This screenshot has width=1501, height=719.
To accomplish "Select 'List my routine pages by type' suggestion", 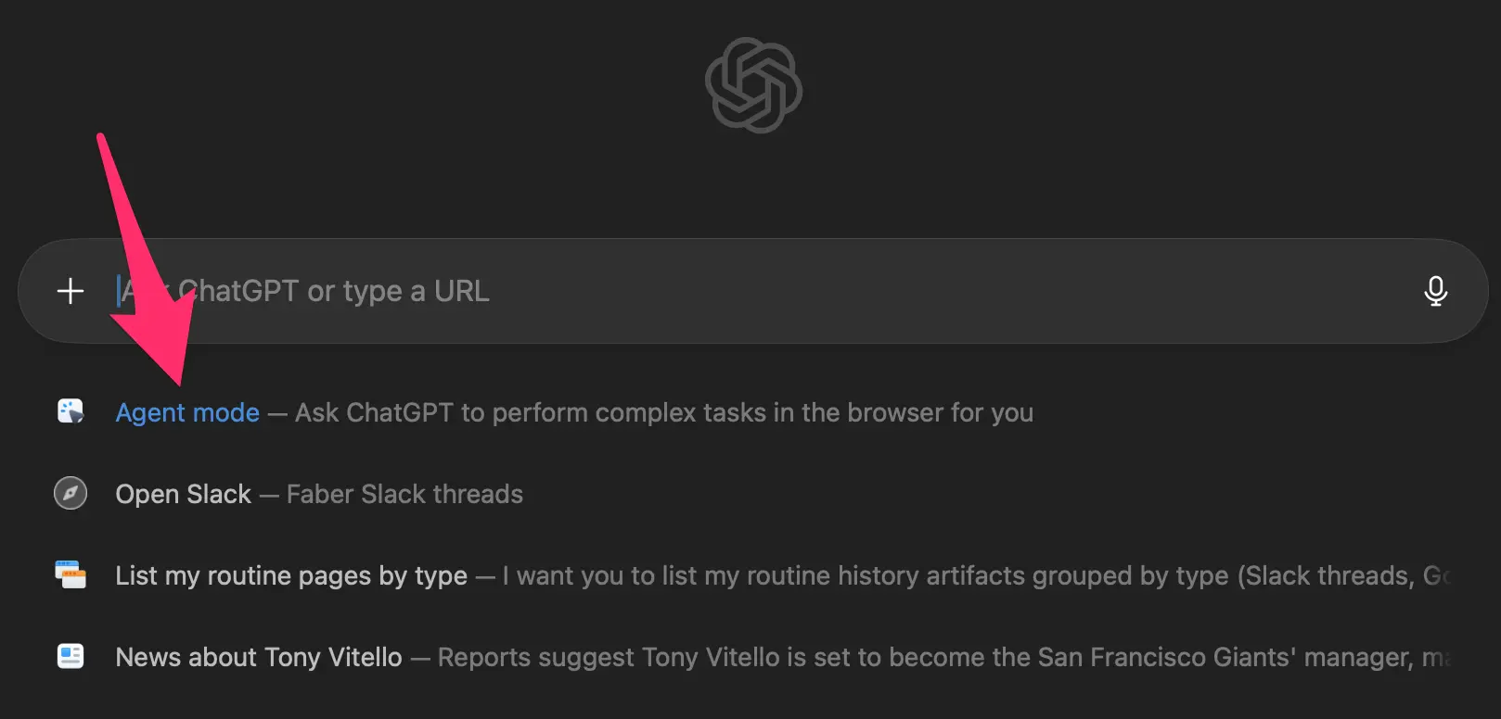I will point(291,575).
